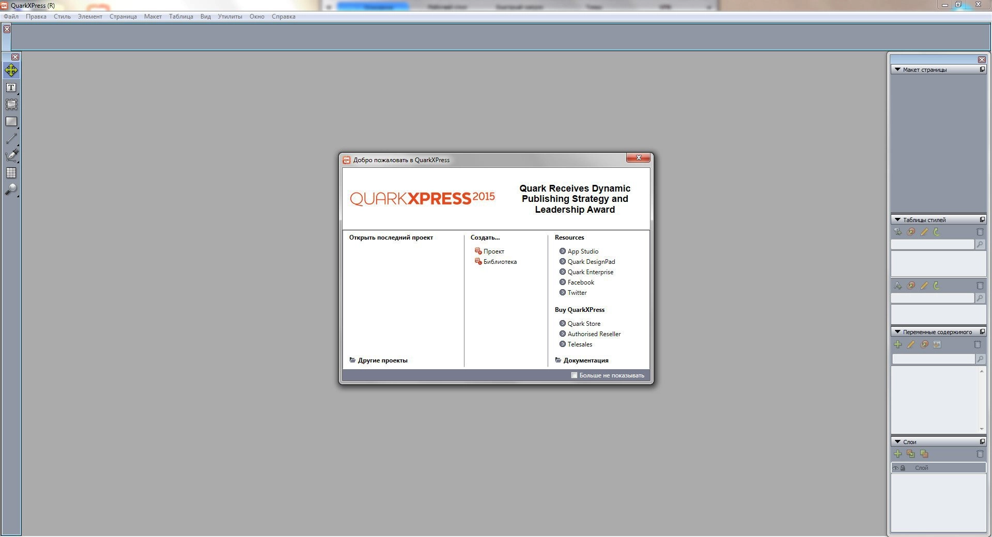The image size is (992, 537).
Task: Click the convert-to-text icon in Переменные содержимого
Action: tap(937, 344)
